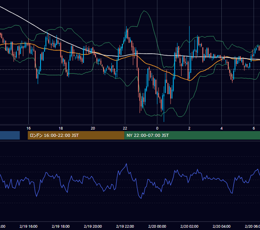
Task: Click the '22' hour label on chart axis
Action: pyautogui.click(x=125, y=128)
